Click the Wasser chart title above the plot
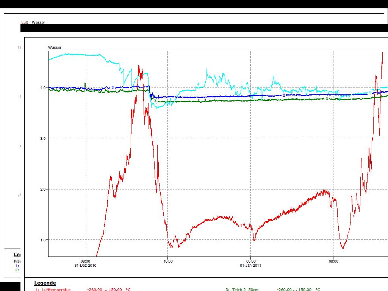The height and width of the screenshot is (291, 388). coord(55,47)
